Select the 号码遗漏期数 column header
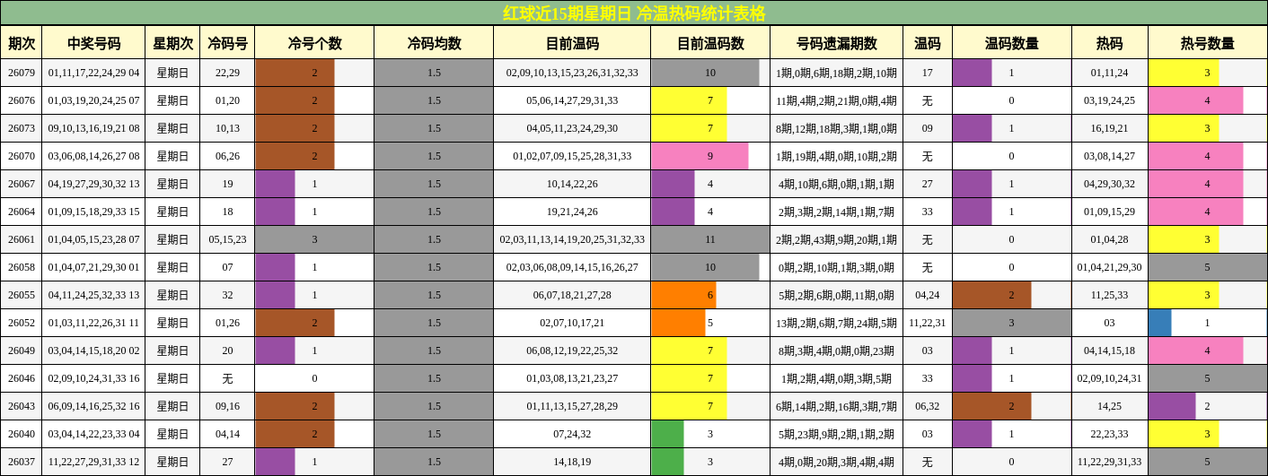The image size is (1268, 476). pos(836,43)
